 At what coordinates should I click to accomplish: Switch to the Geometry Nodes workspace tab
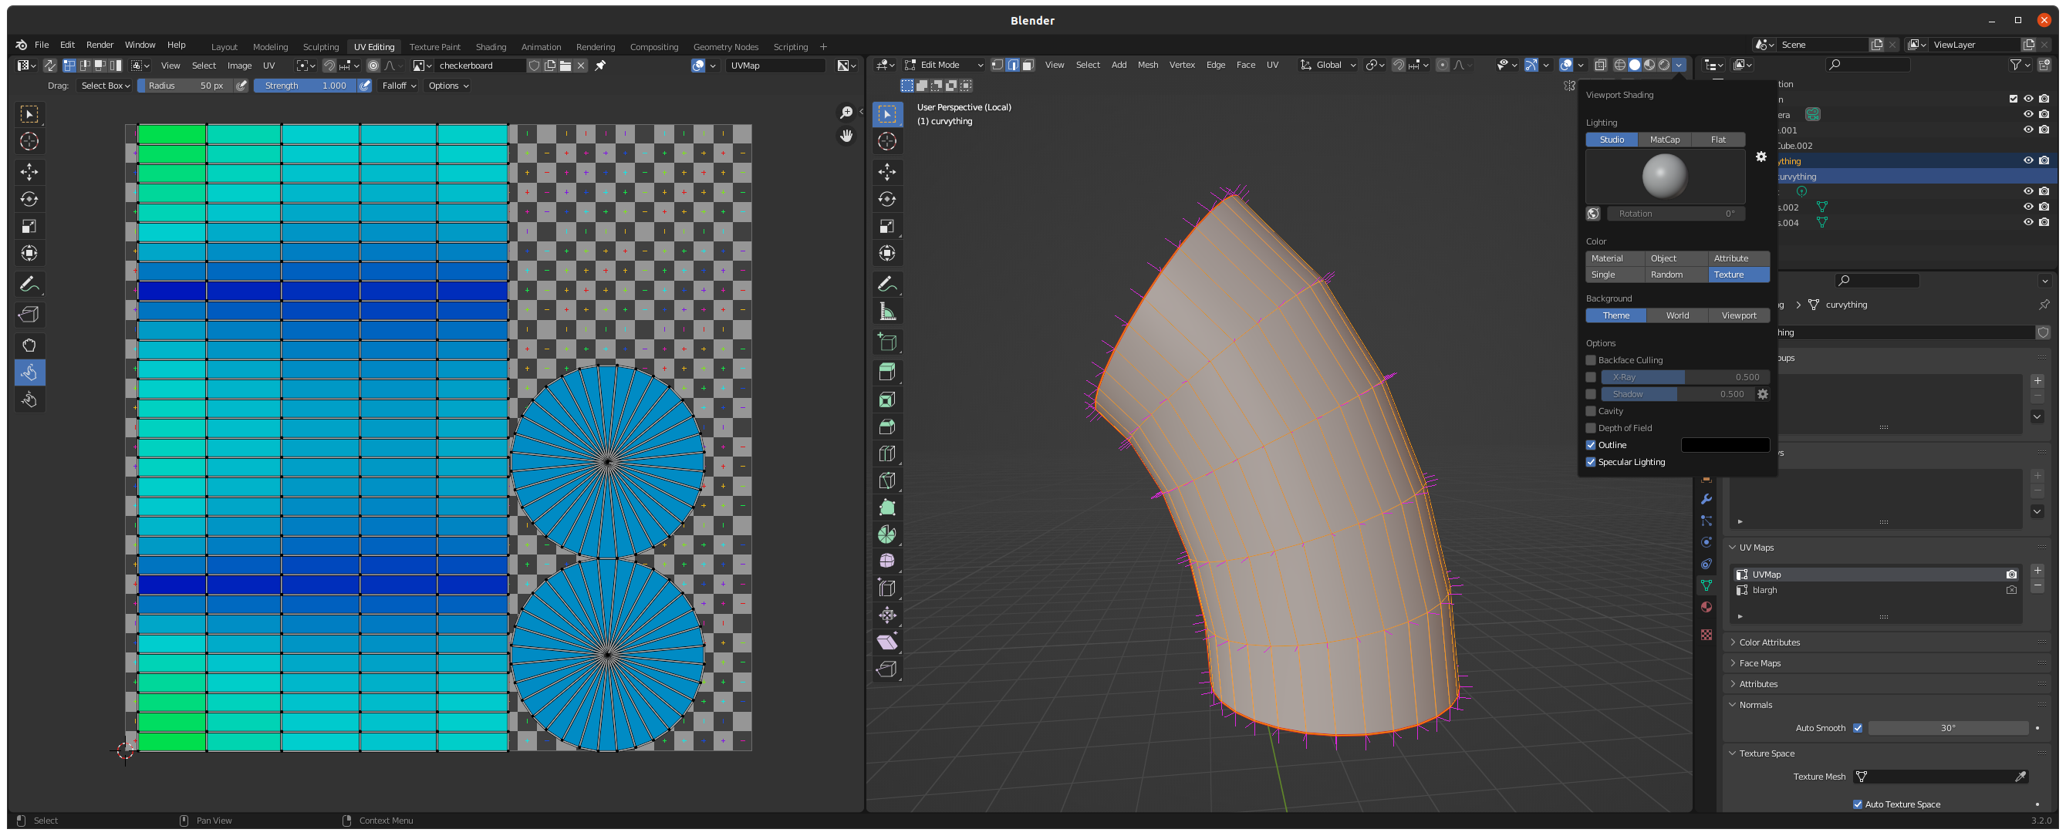click(725, 47)
